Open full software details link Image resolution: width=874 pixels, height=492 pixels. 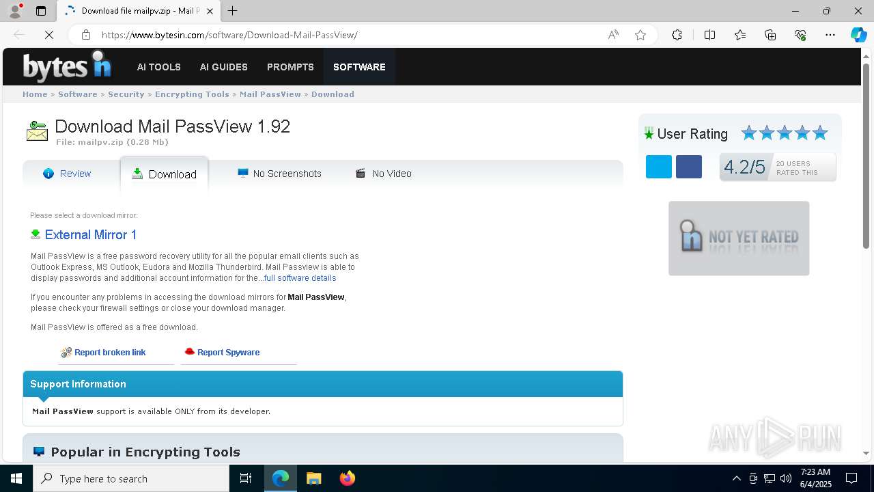(300, 278)
